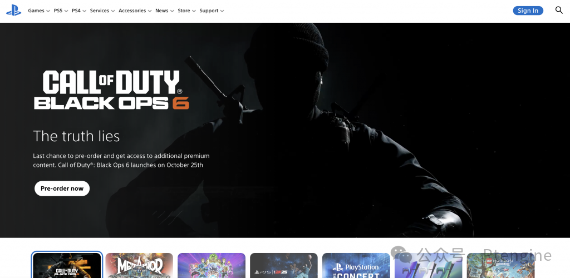Open the Support menu

click(x=212, y=11)
